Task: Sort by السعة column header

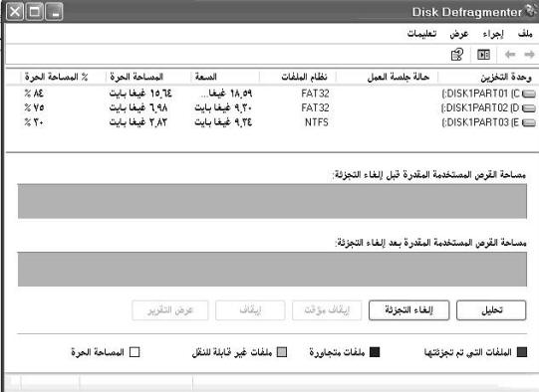Action: (225, 77)
